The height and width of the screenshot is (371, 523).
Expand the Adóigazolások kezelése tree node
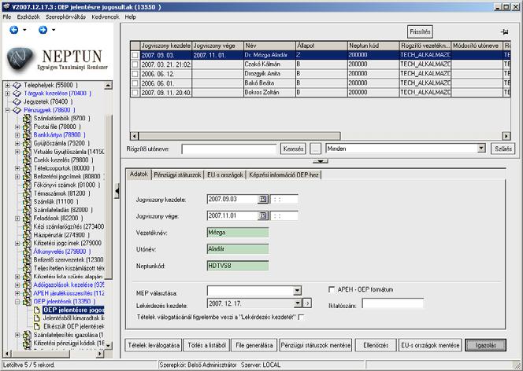[x=17, y=285]
